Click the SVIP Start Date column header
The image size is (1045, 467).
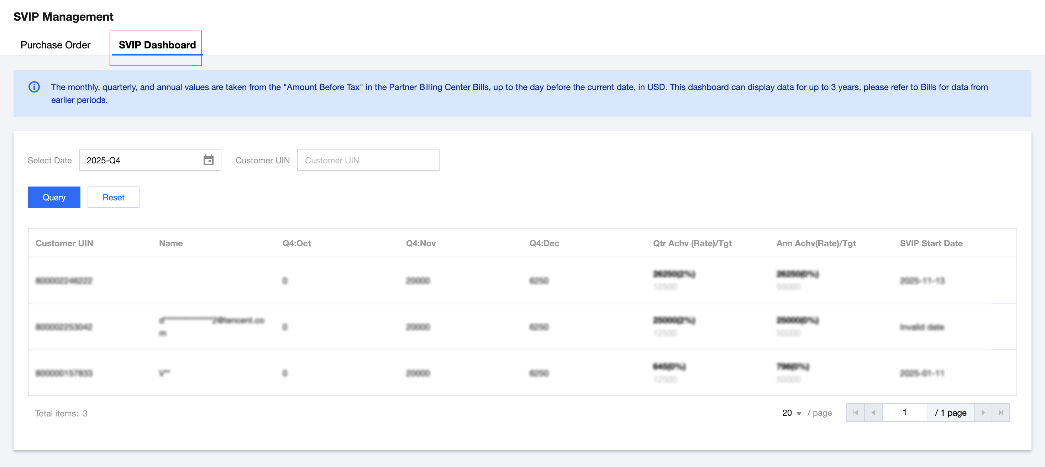931,243
